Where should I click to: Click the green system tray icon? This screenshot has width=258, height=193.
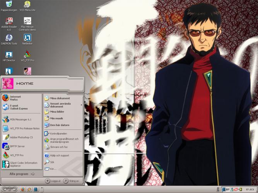[240, 190]
